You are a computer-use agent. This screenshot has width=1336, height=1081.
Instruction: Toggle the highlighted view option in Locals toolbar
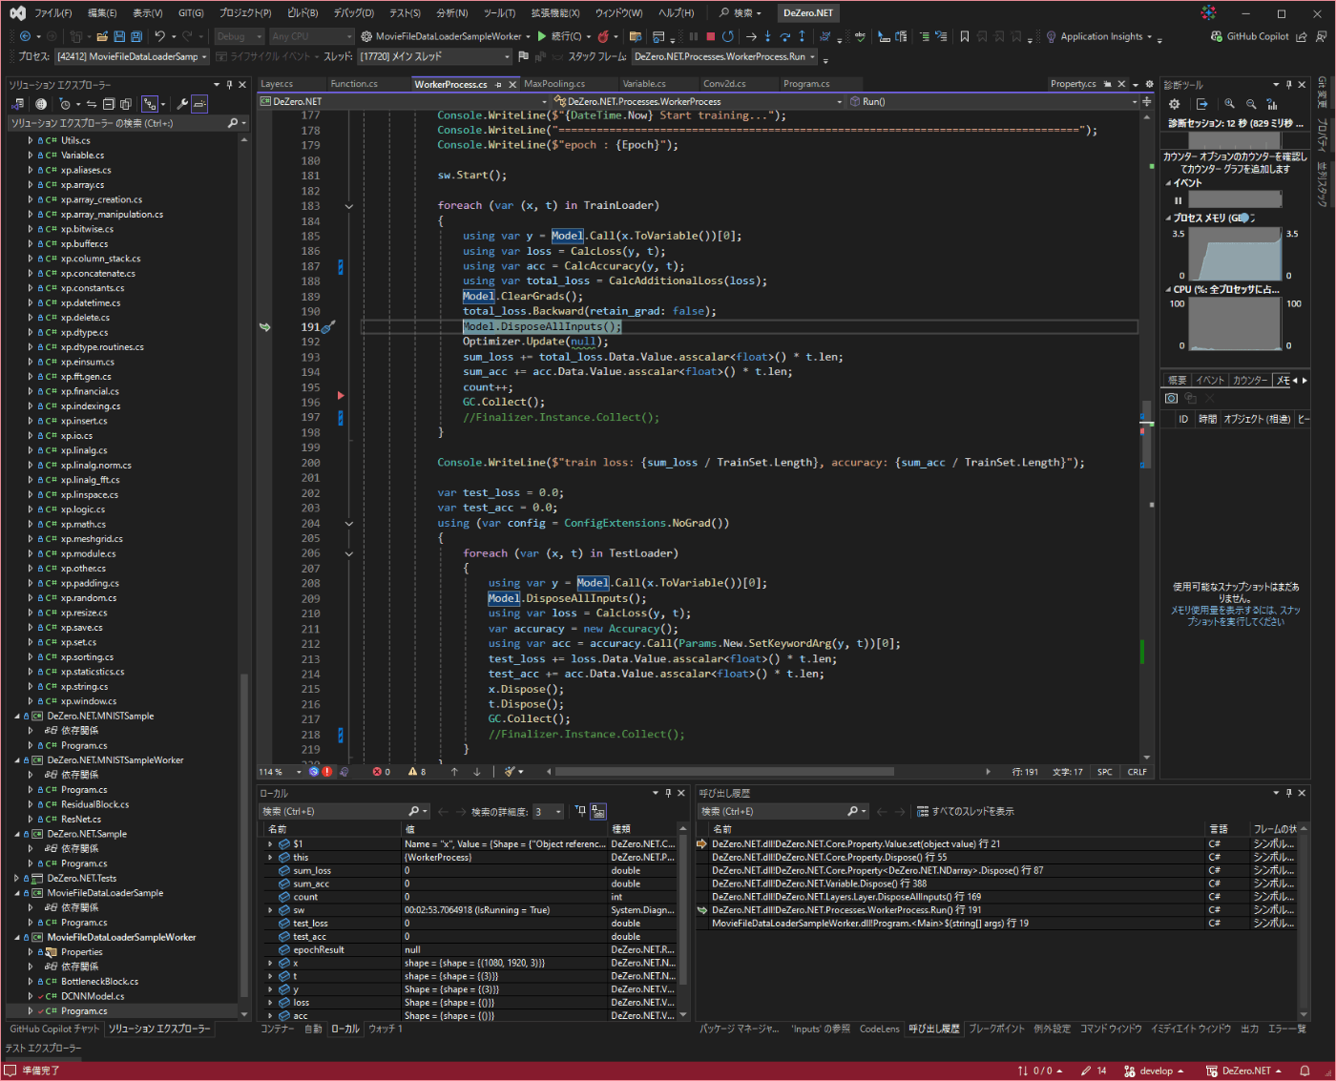pos(598,812)
